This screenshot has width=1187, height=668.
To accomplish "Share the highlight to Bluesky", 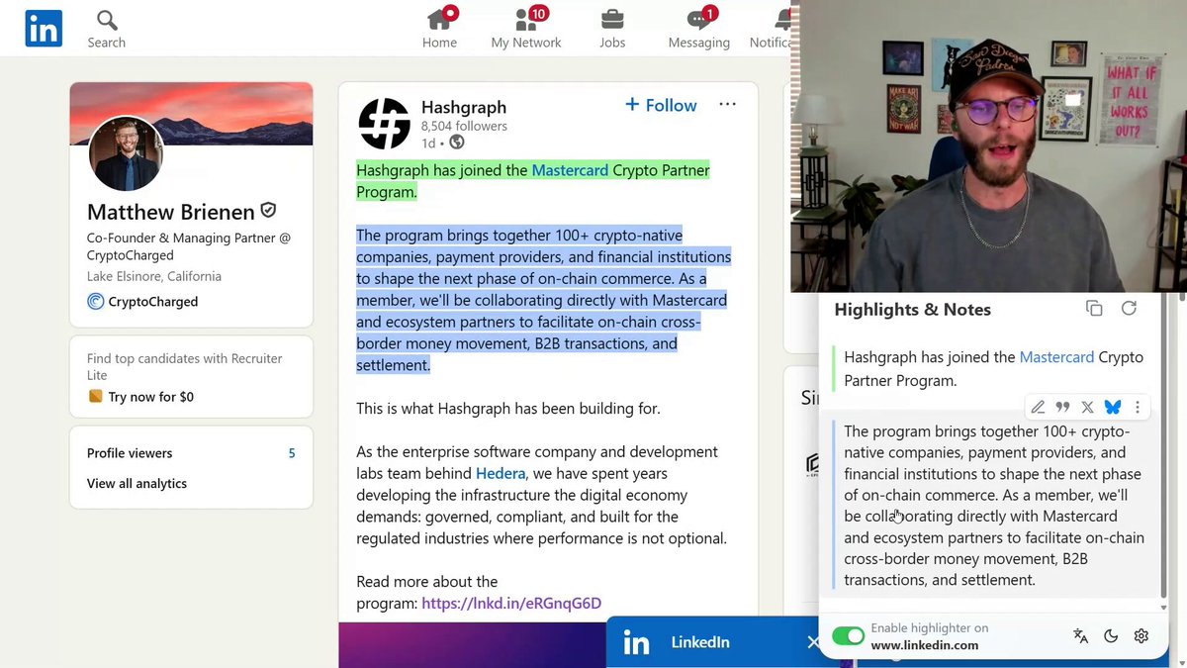I will pos(1113,407).
